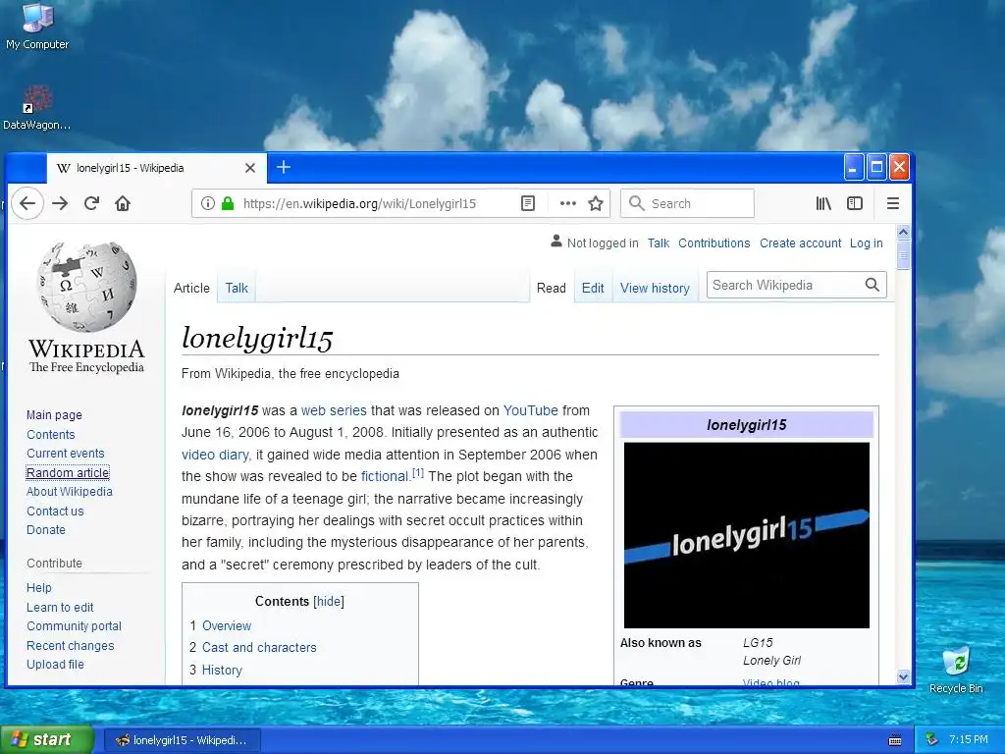Open the Windows Start menu
This screenshot has width=1005, height=754.
[47, 740]
